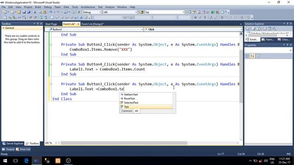Open Microsoft Edge from the taskbar
The width and height of the screenshot is (294, 165).
[26, 161]
